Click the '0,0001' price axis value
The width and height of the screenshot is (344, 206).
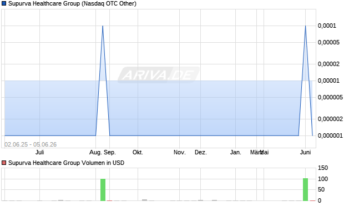pos(327,26)
